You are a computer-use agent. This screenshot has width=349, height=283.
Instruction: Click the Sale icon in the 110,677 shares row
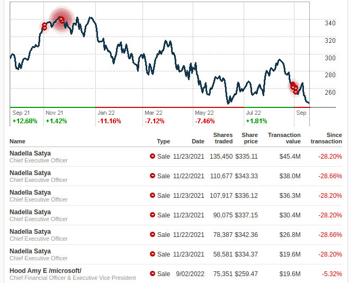(x=153, y=176)
